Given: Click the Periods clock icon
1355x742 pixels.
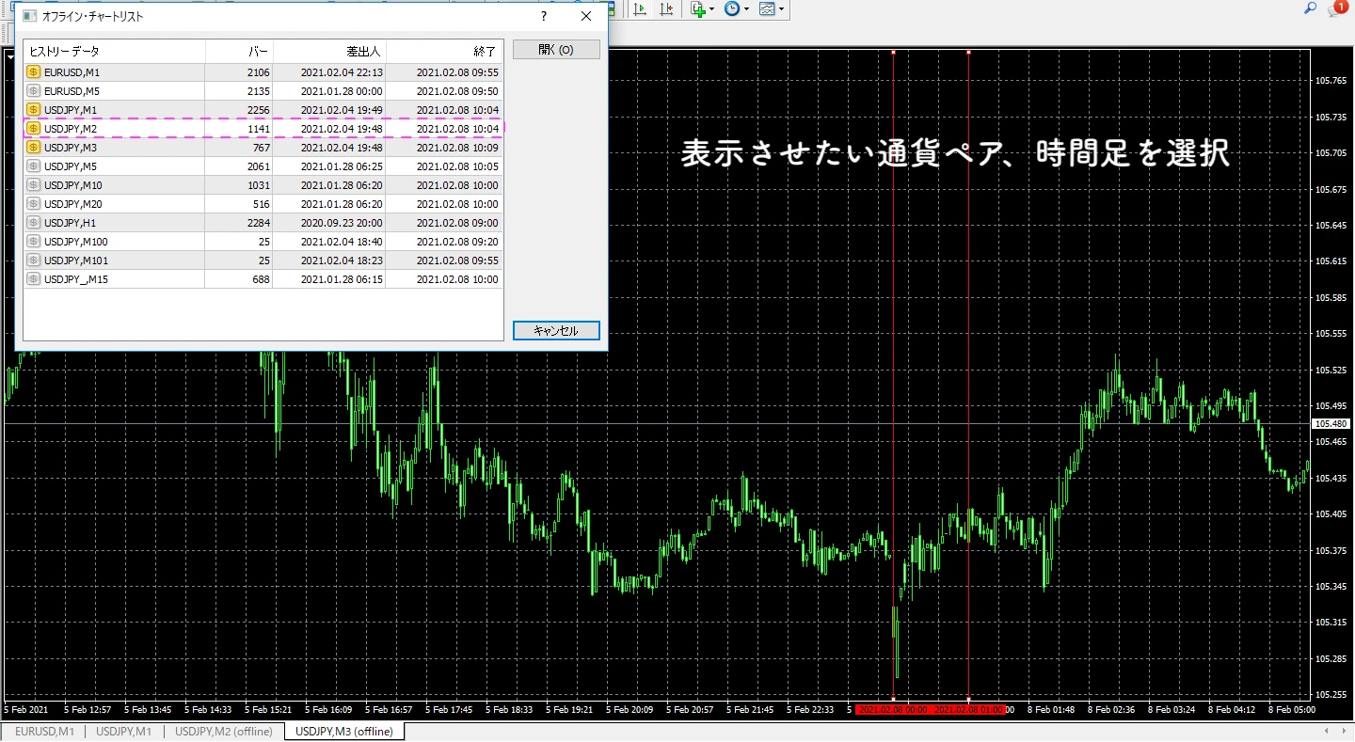Looking at the screenshot, I should pos(732,9).
